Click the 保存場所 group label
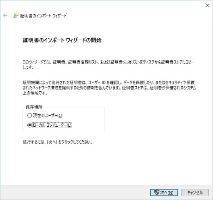 (34, 107)
